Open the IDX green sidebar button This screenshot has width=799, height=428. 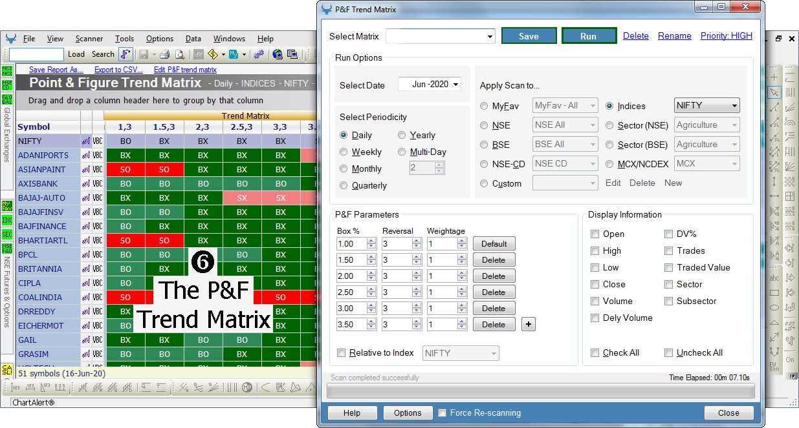click(7, 220)
